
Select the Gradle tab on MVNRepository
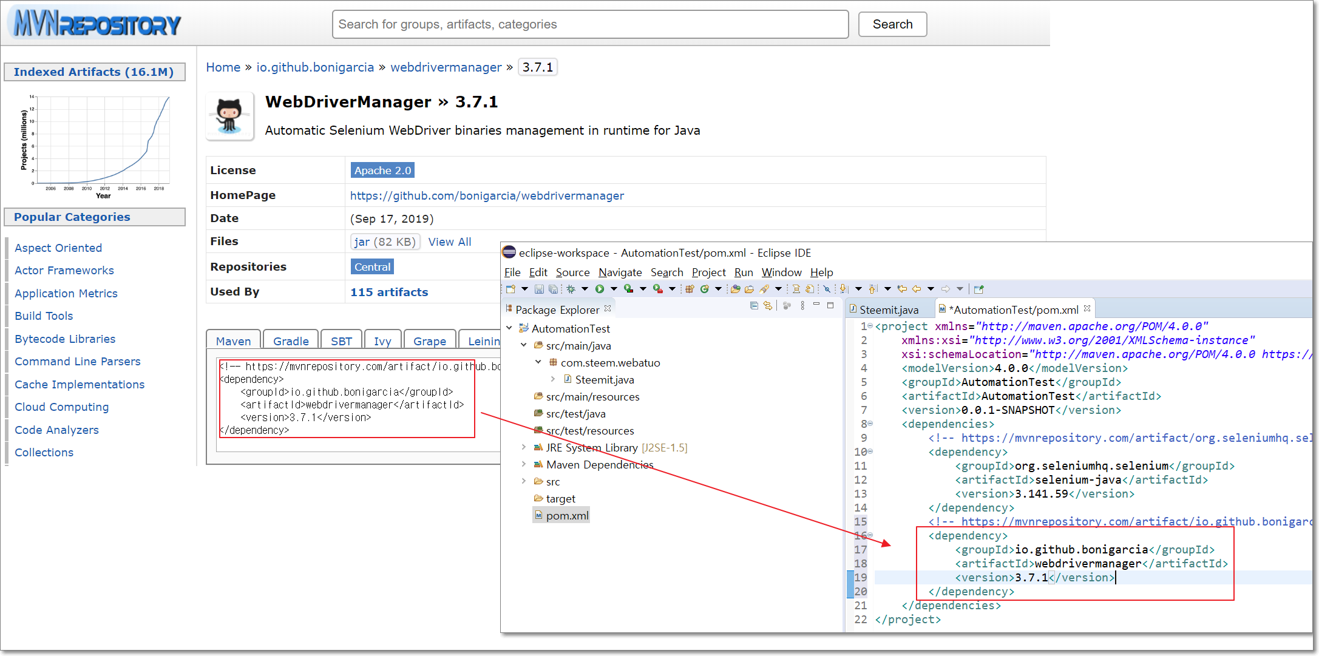pyautogui.click(x=291, y=340)
